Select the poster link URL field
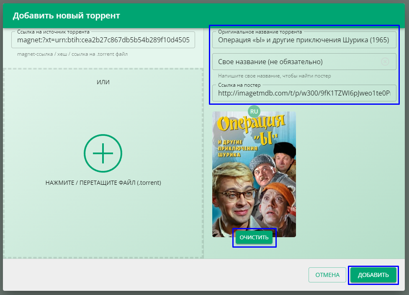This screenshot has width=409, height=295. [304, 93]
